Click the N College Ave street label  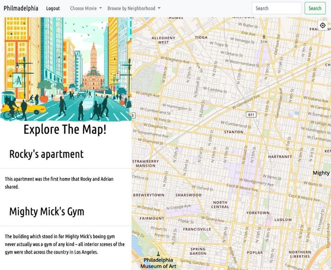(x=179, y=207)
